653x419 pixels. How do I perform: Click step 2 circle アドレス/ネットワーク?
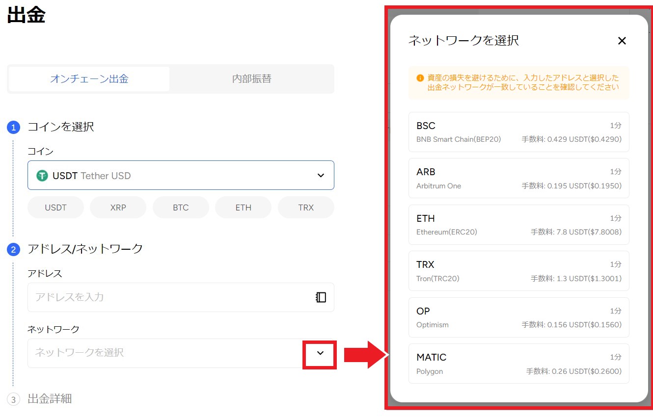click(x=13, y=250)
